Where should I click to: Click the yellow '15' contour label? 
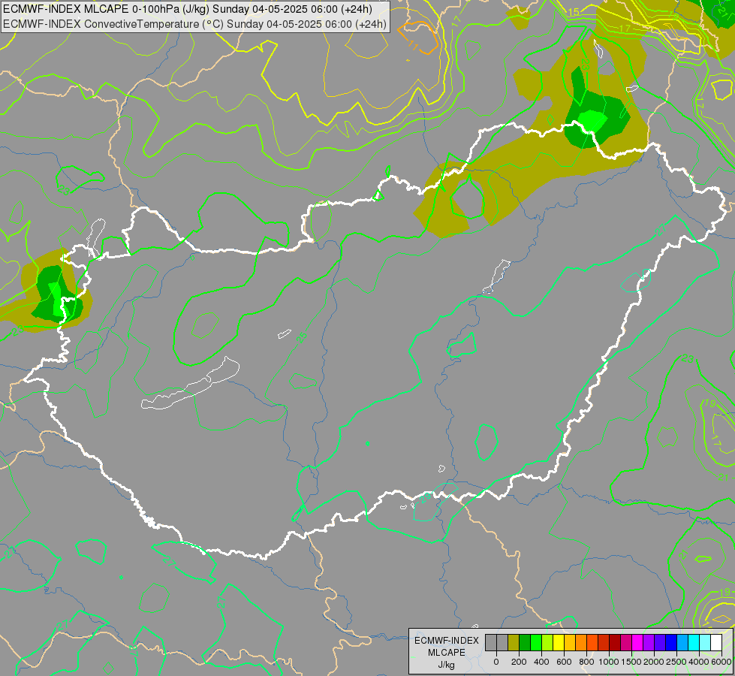point(574,12)
